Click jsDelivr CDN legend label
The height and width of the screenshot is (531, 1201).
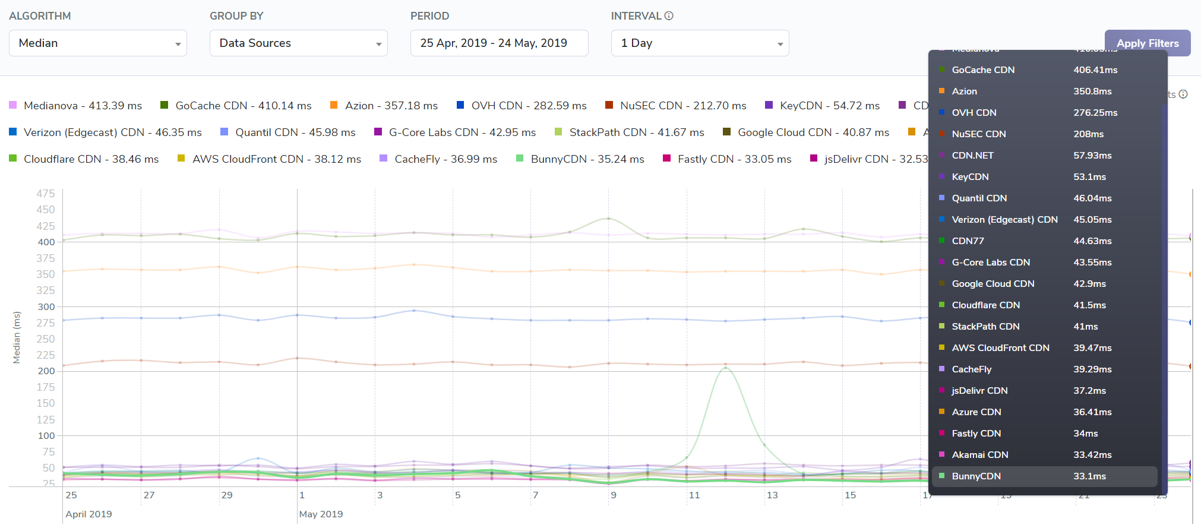point(876,159)
